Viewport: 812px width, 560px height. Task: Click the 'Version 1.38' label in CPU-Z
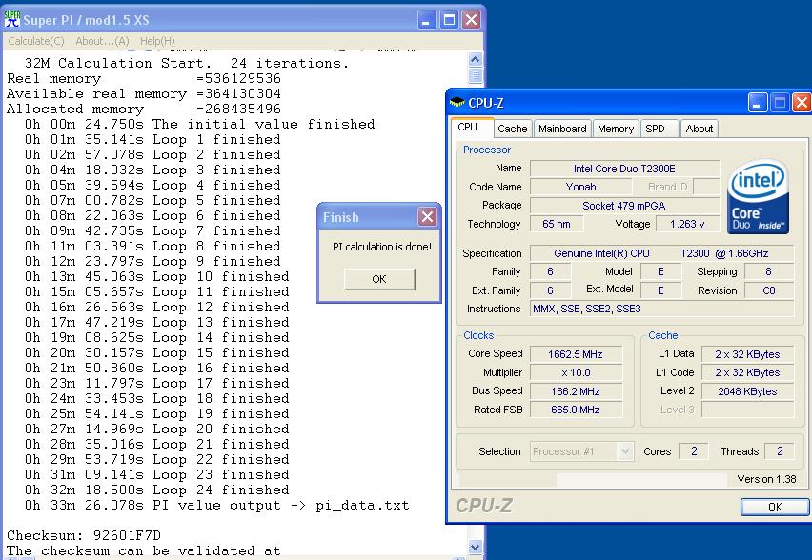[x=766, y=479]
